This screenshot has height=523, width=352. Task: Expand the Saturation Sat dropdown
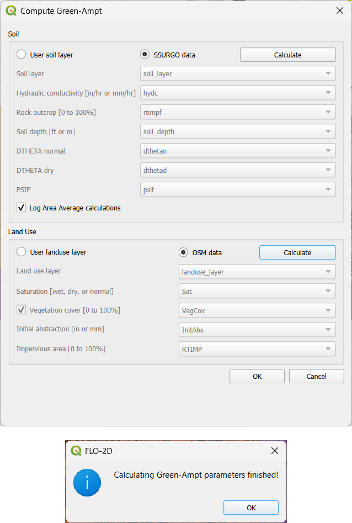(257, 291)
